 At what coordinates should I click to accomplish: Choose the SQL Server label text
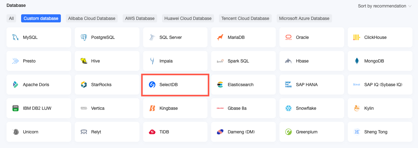(x=171, y=37)
